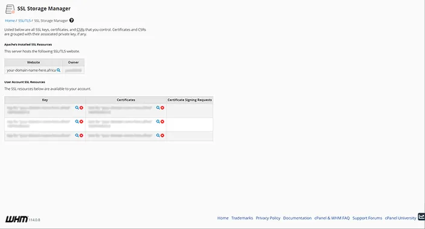Delete the first row certificate
The width and height of the screenshot is (425, 229).
click(x=162, y=108)
